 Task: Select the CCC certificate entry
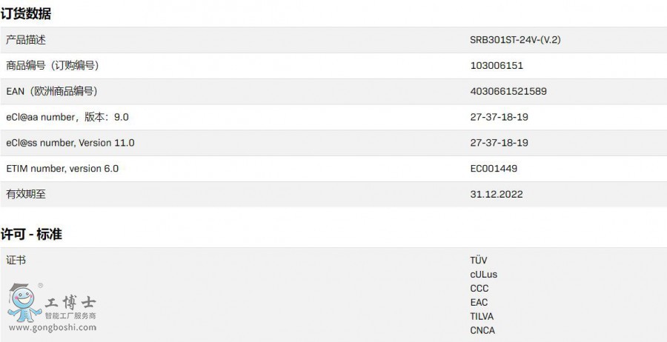click(479, 289)
